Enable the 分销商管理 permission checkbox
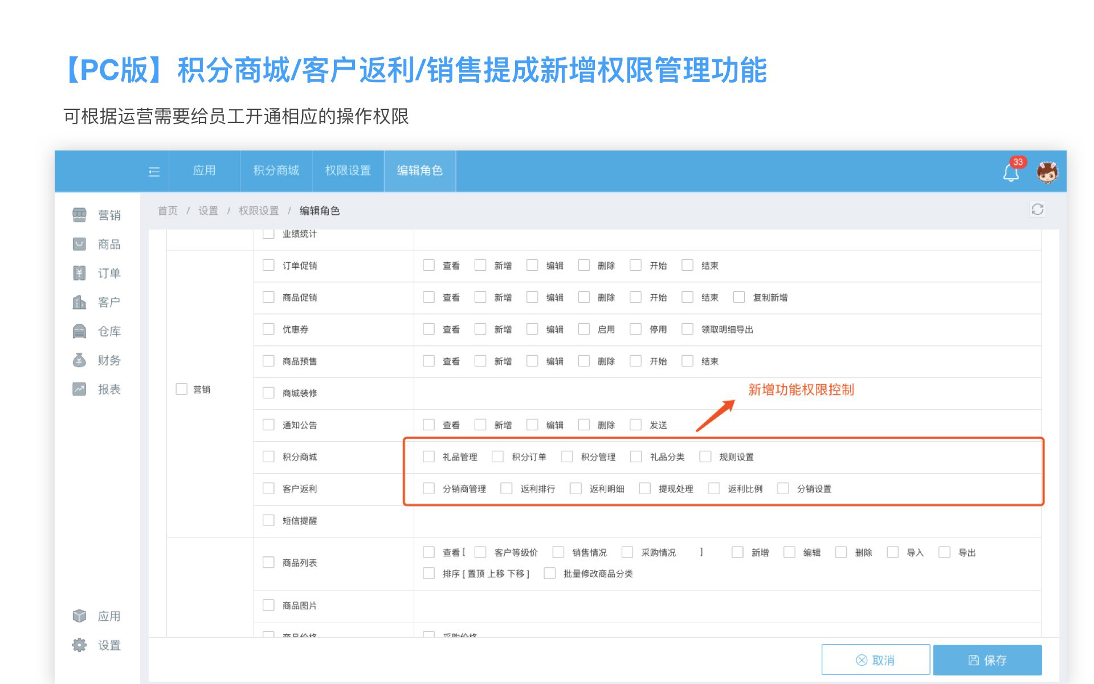 (x=428, y=488)
